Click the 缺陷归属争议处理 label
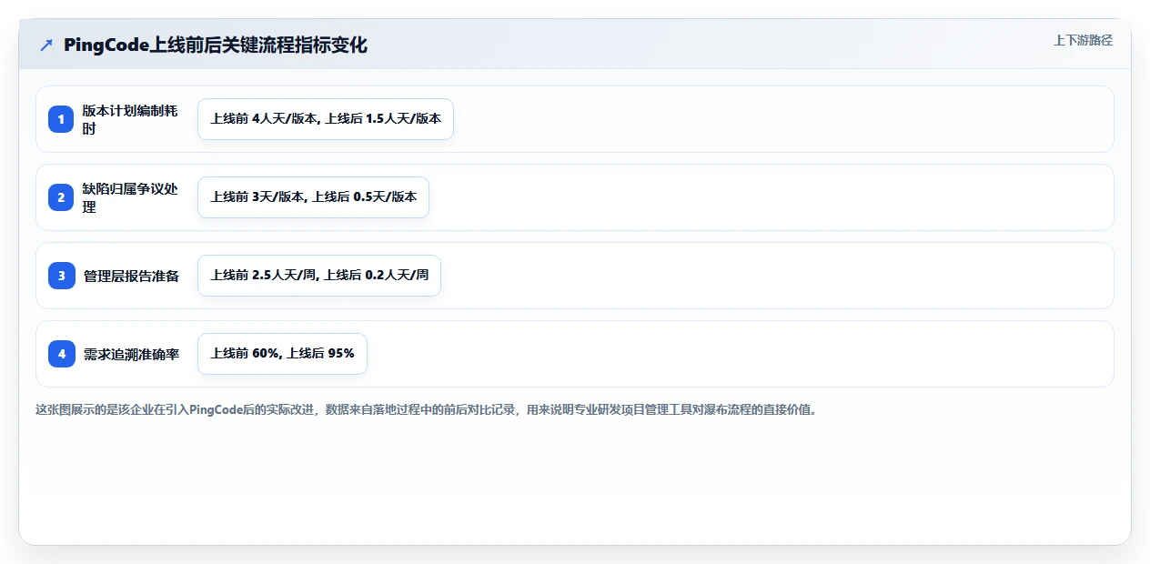 click(x=131, y=197)
